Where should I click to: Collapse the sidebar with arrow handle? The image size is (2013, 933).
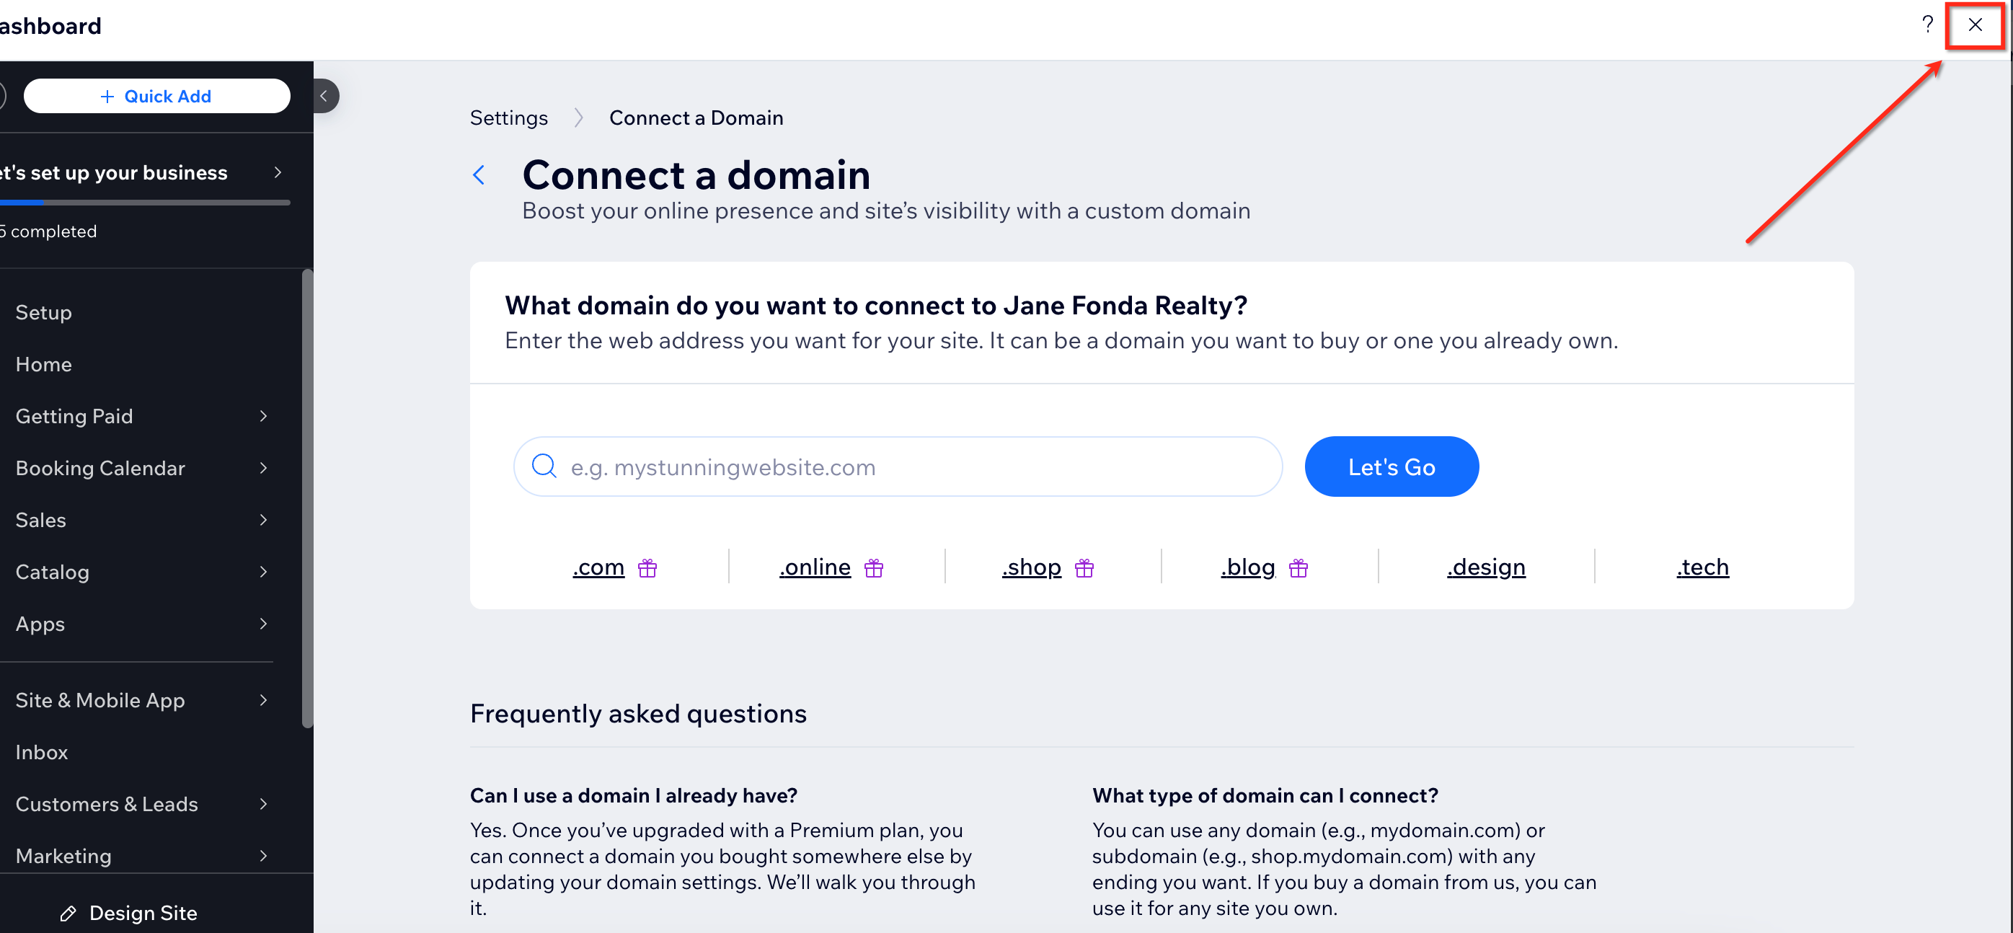[325, 96]
